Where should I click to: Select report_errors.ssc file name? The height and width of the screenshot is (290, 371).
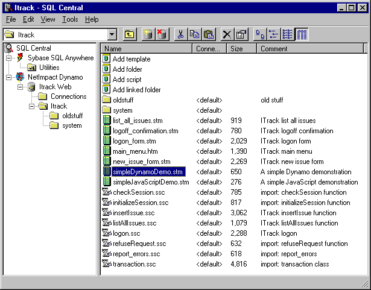(136, 254)
